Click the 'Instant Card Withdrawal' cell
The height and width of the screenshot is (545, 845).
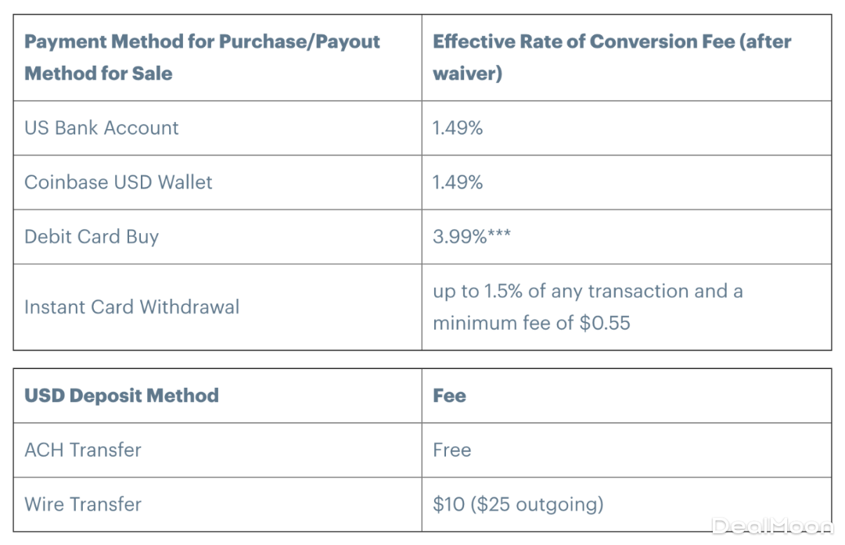tap(131, 307)
